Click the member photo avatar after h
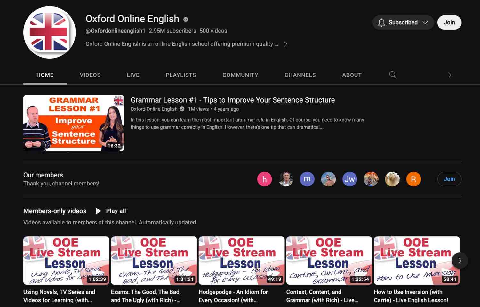Image resolution: width=480 pixels, height=307 pixels. [x=286, y=179]
